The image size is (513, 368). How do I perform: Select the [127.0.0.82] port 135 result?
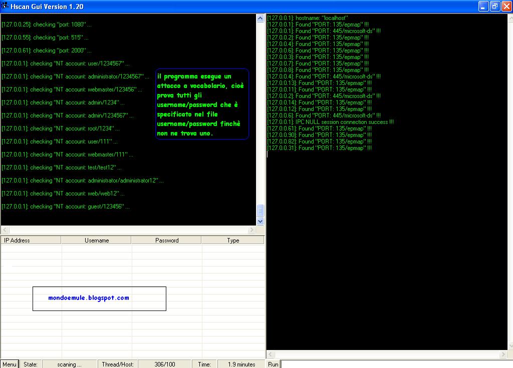[x=319, y=141]
